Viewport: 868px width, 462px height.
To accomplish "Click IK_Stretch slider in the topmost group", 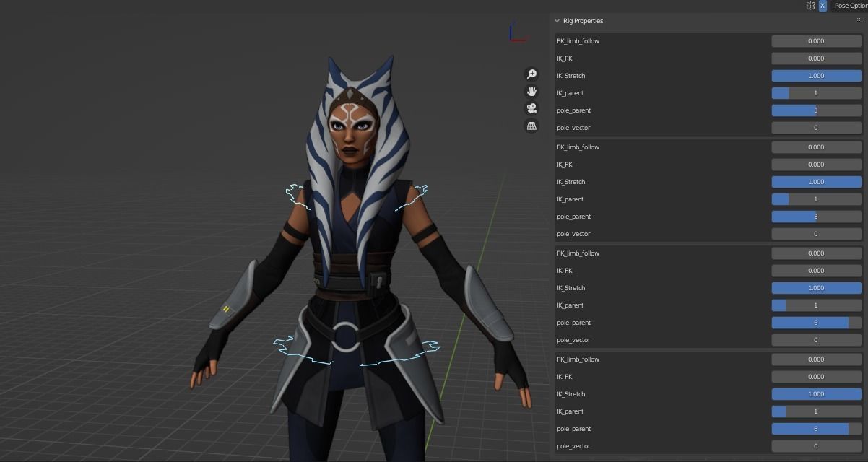I will coord(816,76).
